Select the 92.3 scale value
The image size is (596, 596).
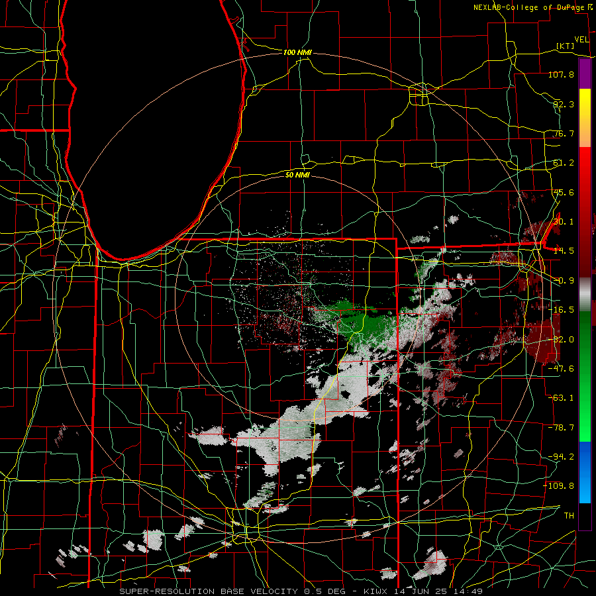(x=564, y=104)
